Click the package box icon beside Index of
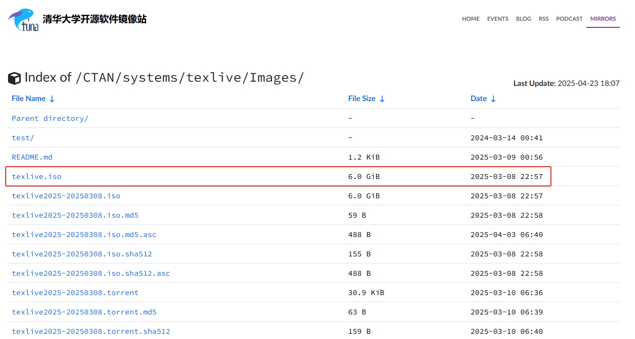 [15, 78]
